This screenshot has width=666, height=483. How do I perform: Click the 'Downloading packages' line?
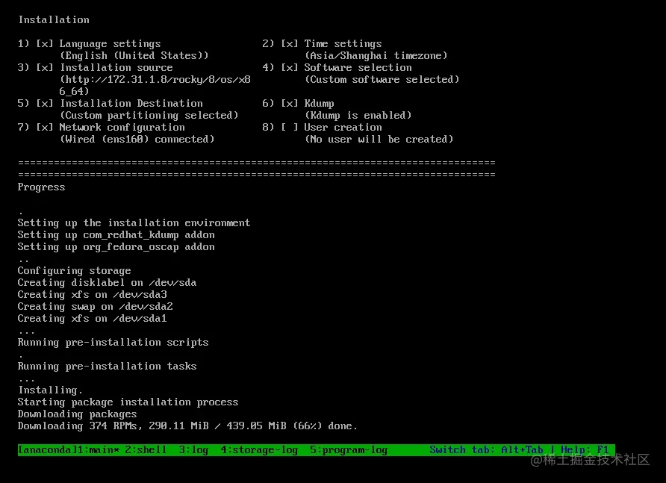click(x=78, y=414)
